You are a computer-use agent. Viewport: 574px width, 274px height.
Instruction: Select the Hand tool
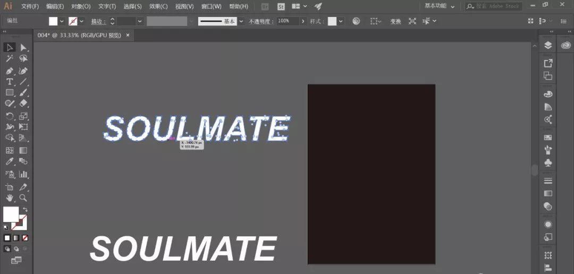pos(10,198)
